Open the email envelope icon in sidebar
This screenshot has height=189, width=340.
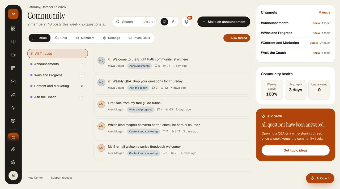[x=13, y=81]
